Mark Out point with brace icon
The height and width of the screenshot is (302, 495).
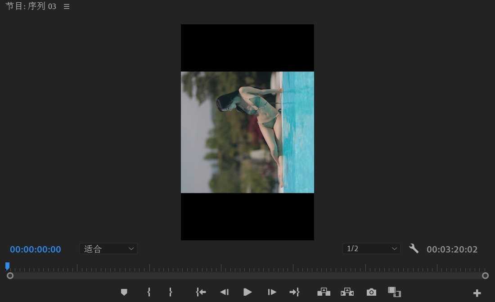[x=171, y=292]
